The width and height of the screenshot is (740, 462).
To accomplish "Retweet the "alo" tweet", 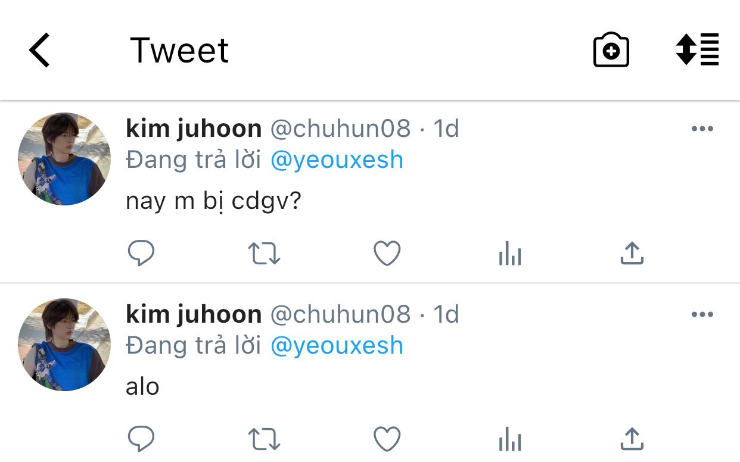I will (264, 440).
